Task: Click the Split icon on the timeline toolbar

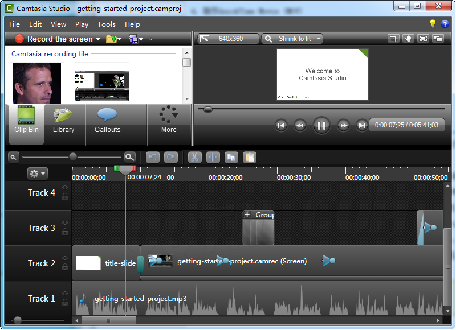Action: coord(213,157)
